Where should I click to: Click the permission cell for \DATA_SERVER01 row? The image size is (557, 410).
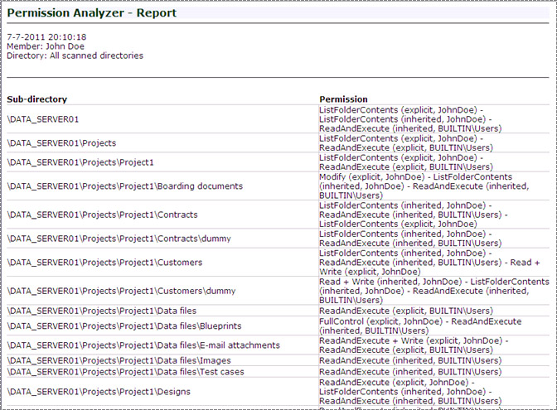pos(434,119)
